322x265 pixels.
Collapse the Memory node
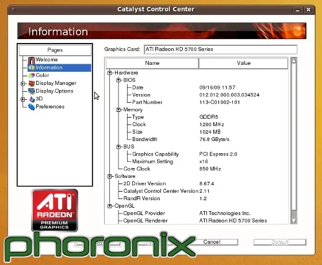tap(118, 110)
